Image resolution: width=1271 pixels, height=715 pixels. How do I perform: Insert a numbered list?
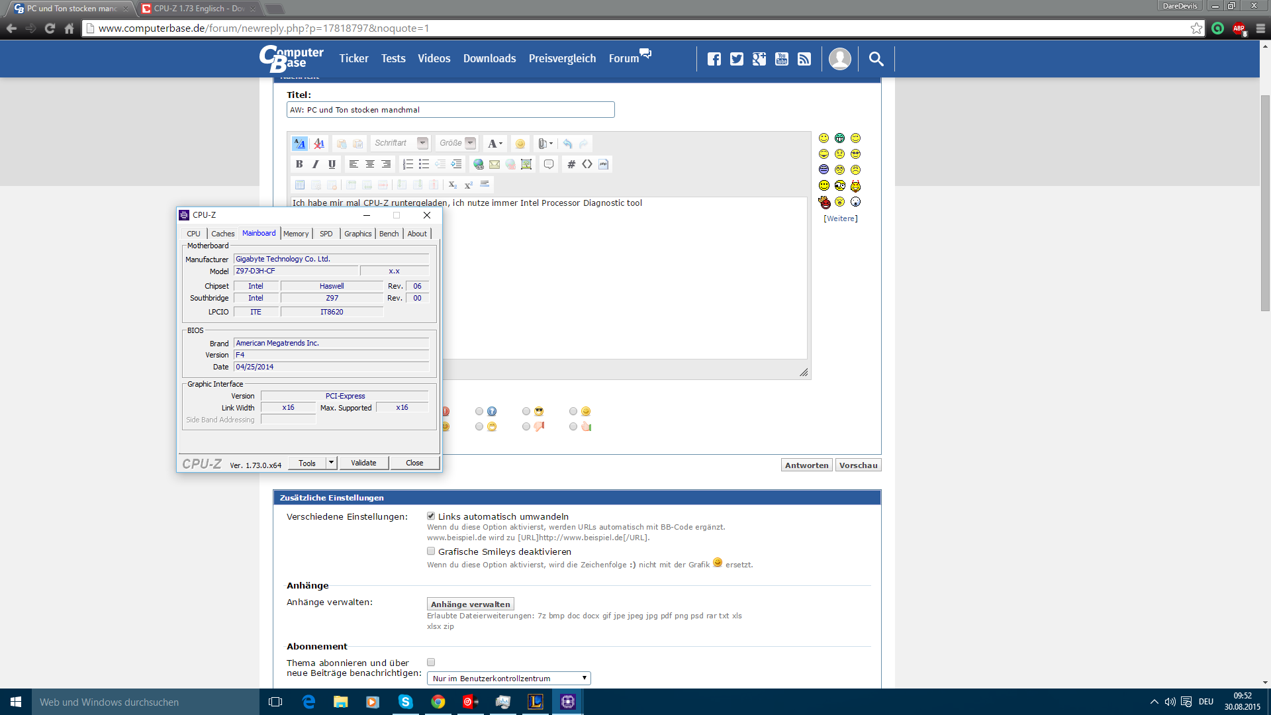click(x=408, y=164)
